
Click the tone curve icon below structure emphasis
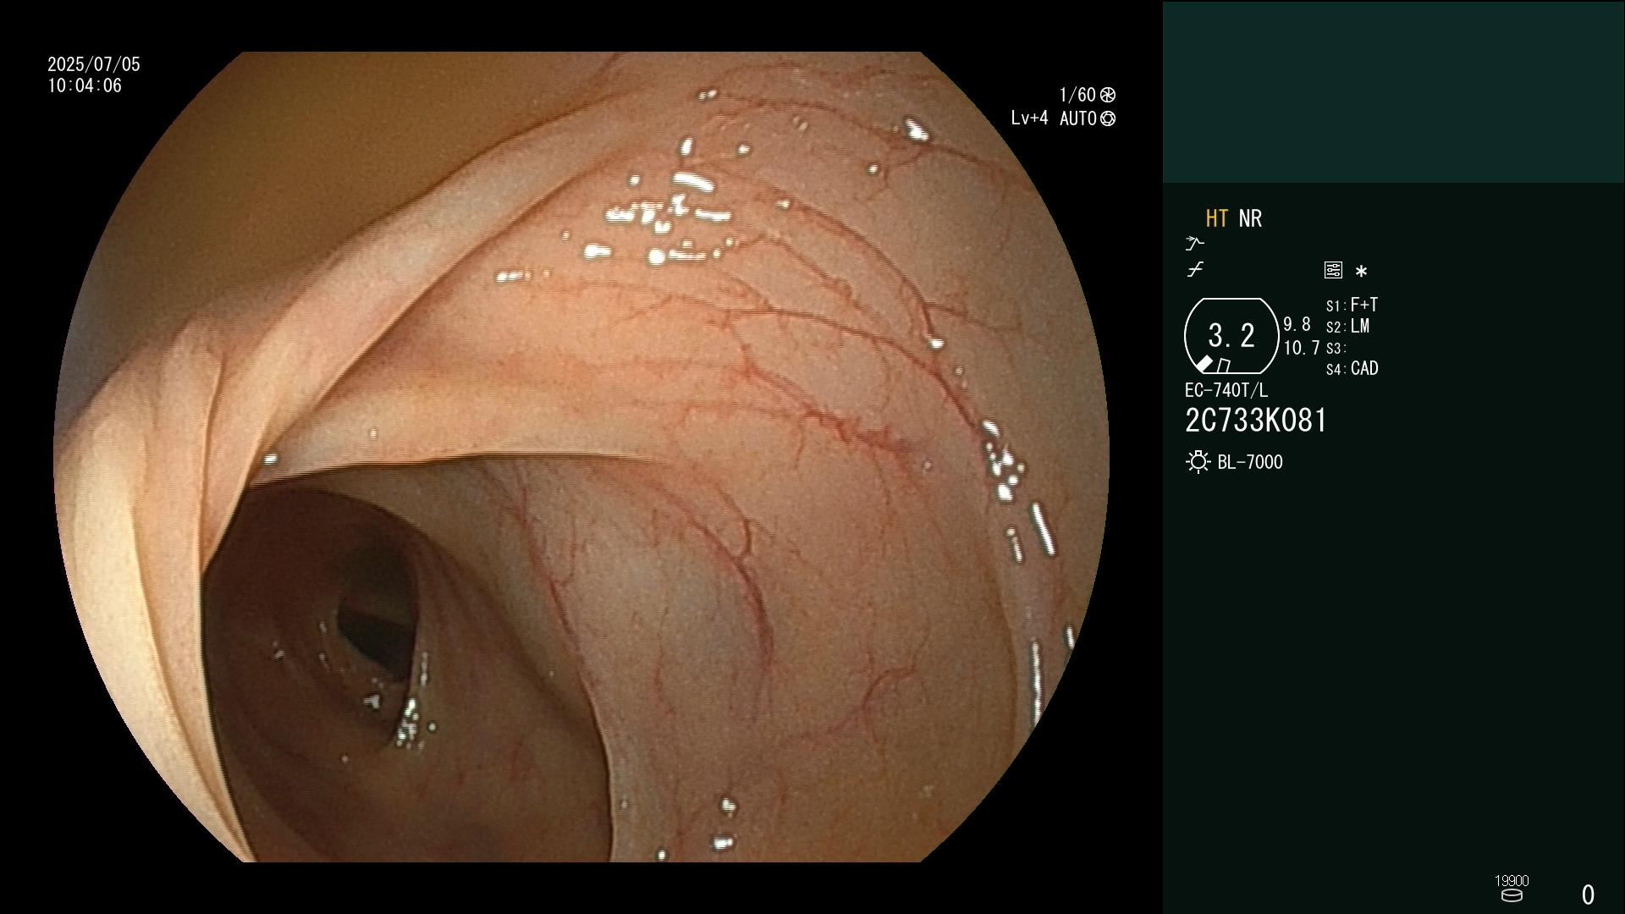[x=1195, y=270]
